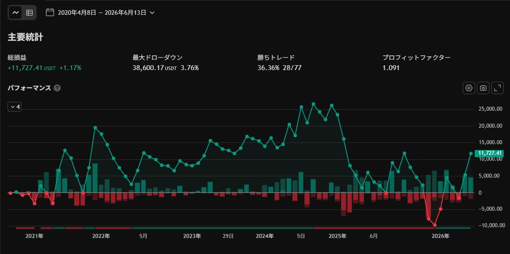The width and height of the screenshot is (510, 254).
Task: Click the 5月 time axis label
Action: 143,236
